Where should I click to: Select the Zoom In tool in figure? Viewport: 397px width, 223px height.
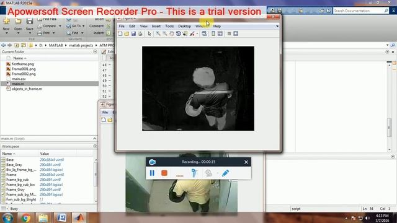click(x=158, y=33)
